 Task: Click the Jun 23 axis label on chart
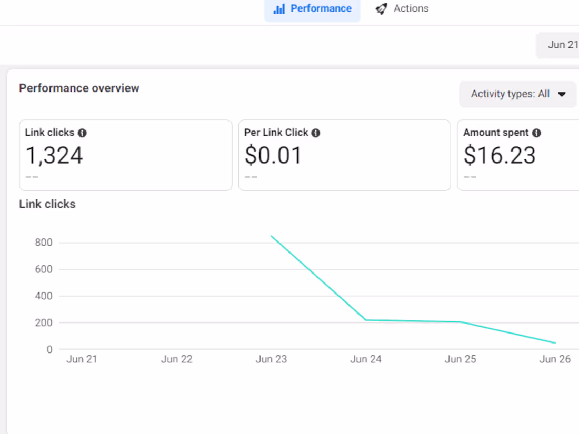coord(271,359)
